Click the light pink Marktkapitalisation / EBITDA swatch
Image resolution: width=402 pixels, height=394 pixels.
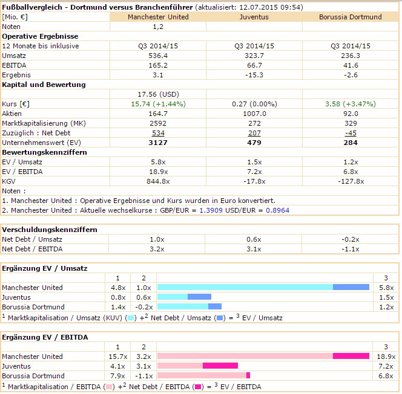[x=109, y=387]
